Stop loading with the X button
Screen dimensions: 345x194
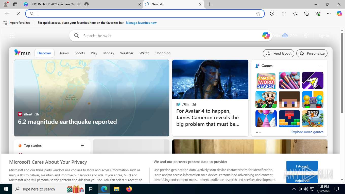pos(18,14)
